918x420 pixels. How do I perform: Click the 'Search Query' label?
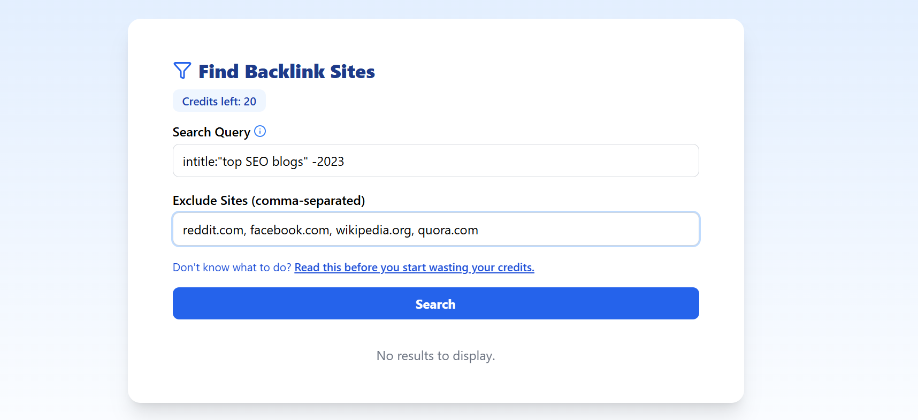click(x=211, y=132)
